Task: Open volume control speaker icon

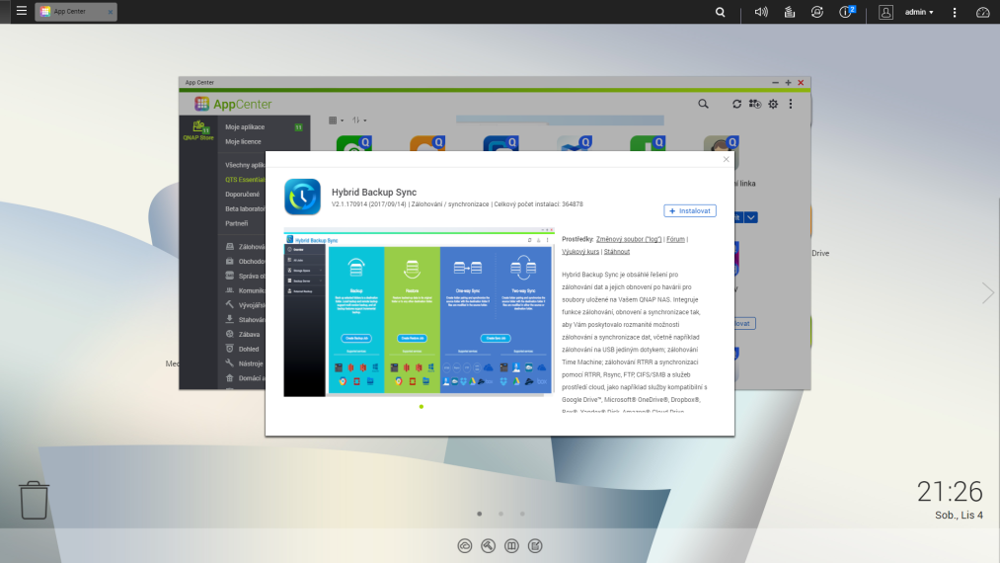Action: pos(761,12)
